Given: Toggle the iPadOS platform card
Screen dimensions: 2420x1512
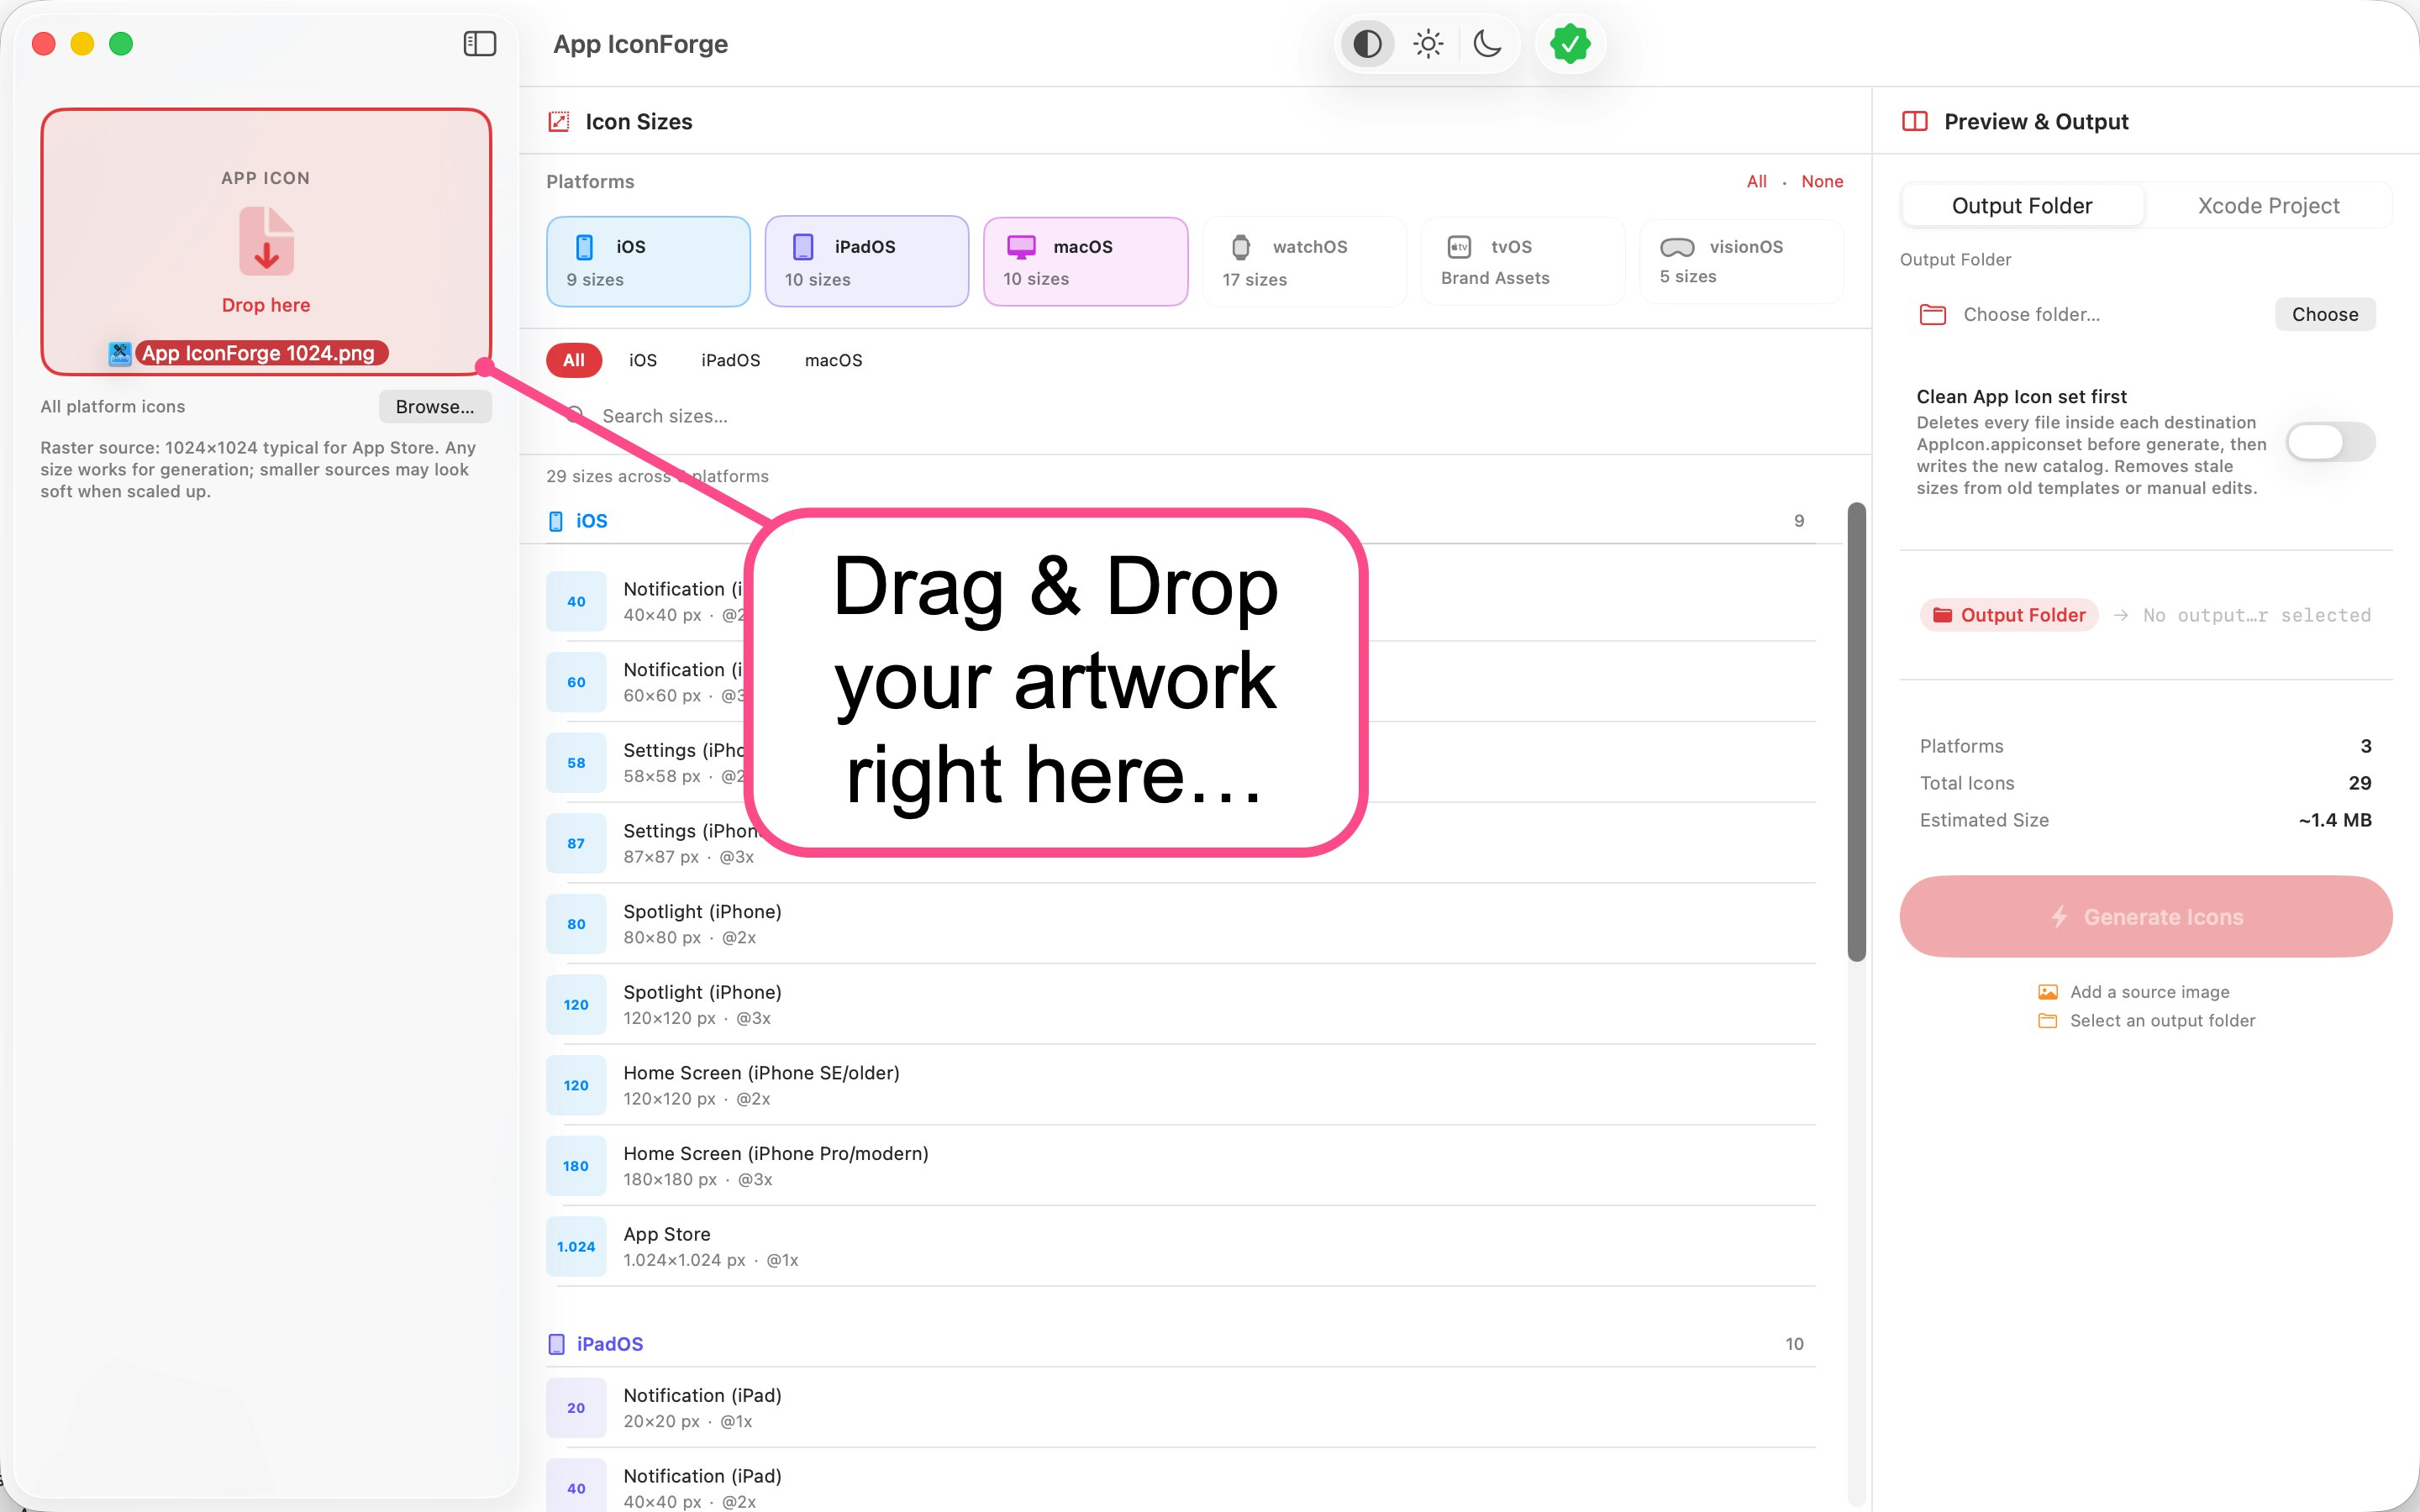Looking at the screenshot, I should 867,262.
